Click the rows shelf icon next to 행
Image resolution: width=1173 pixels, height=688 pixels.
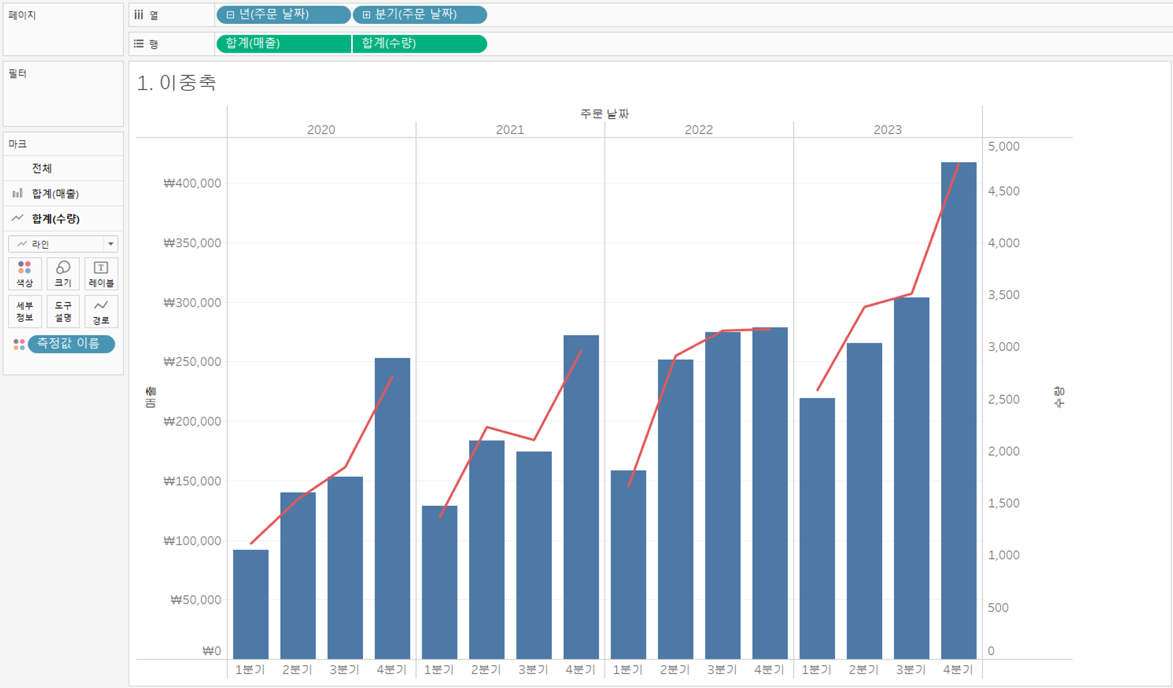138,43
